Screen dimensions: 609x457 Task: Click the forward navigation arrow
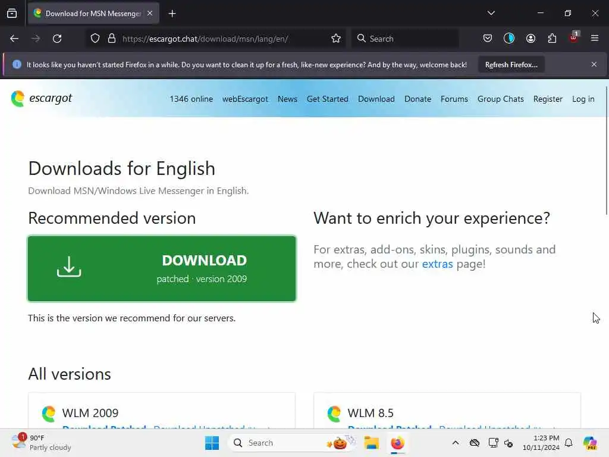click(x=36, y=39)
